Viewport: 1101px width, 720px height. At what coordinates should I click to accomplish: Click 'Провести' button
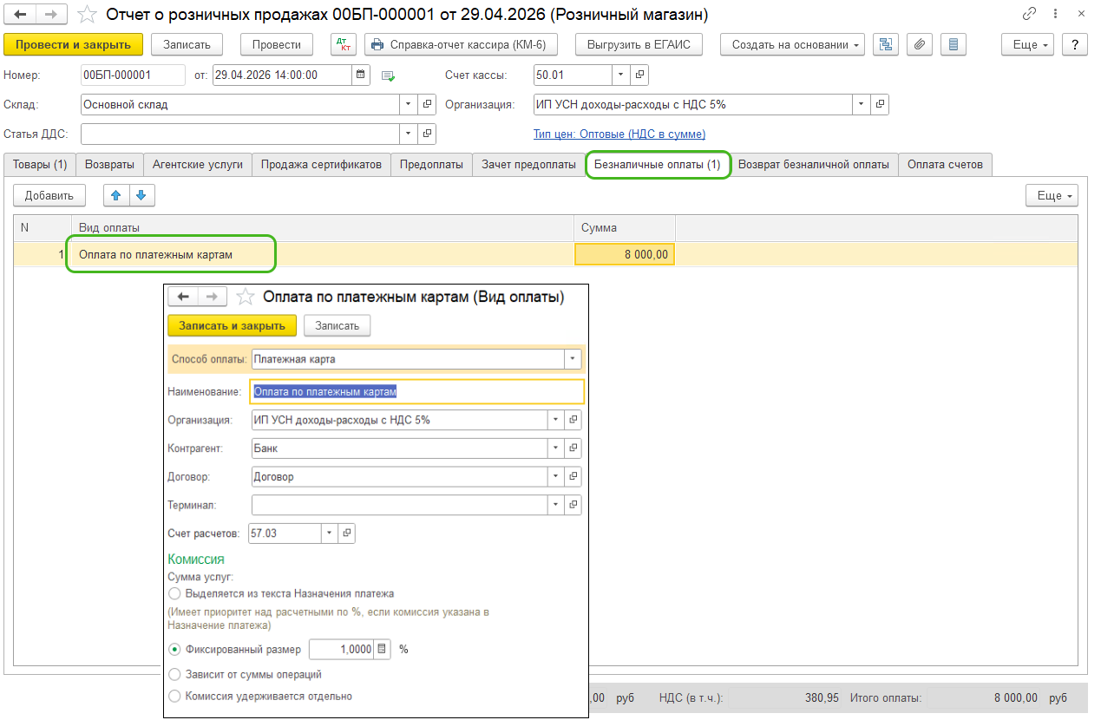tap(277, 44)
